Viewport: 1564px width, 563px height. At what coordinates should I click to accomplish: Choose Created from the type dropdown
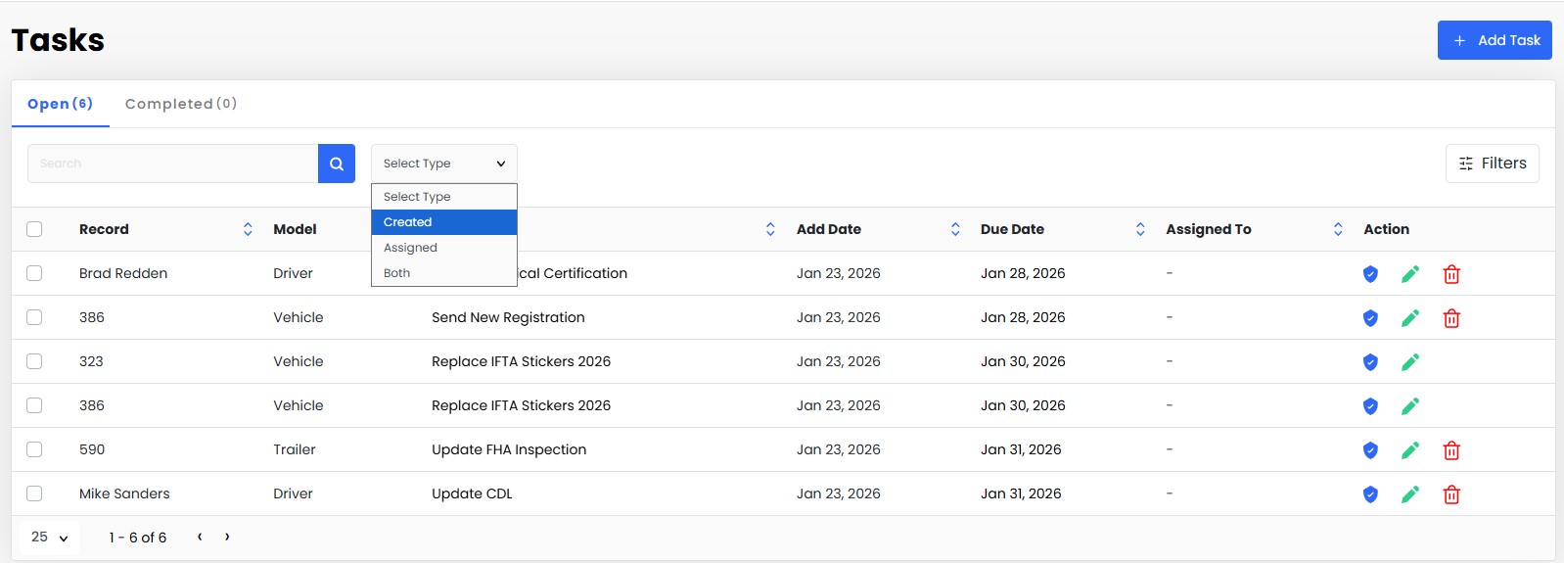pyautogui.click(x=443, y=222)
